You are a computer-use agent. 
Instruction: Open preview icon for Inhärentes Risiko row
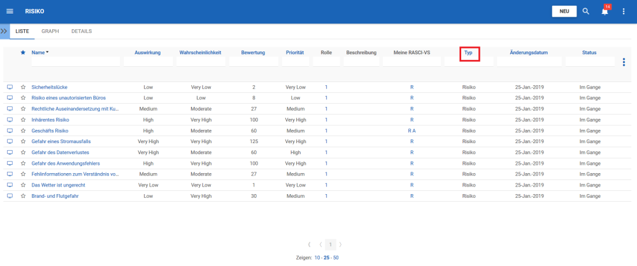click(x=10, y=120)
